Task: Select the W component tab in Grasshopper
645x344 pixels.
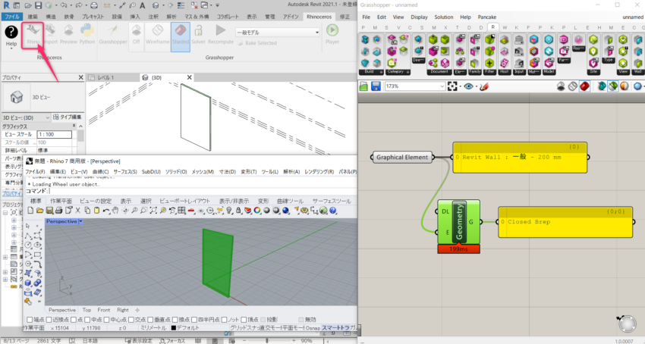Action: [505, 27]
